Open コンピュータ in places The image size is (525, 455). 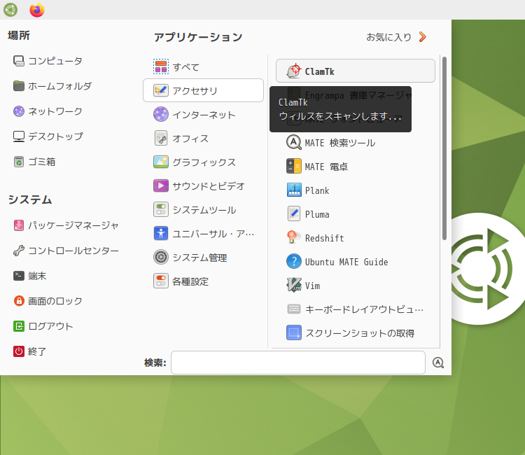pos(48,61)
